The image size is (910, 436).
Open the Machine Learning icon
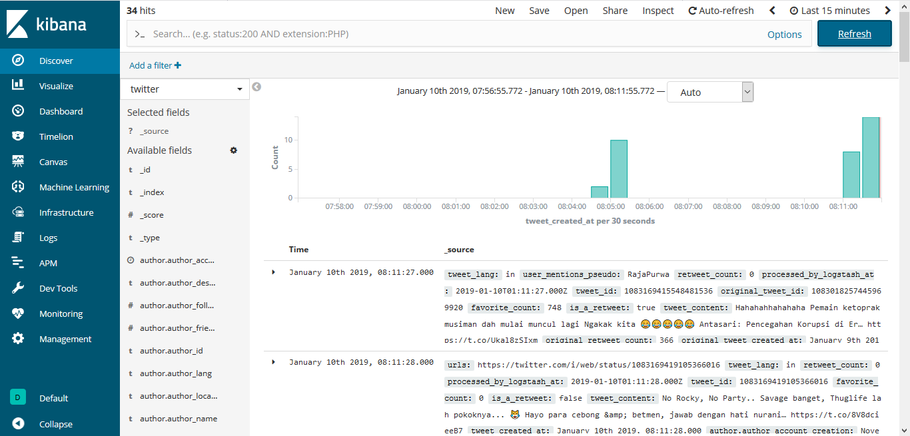point(18,187)
